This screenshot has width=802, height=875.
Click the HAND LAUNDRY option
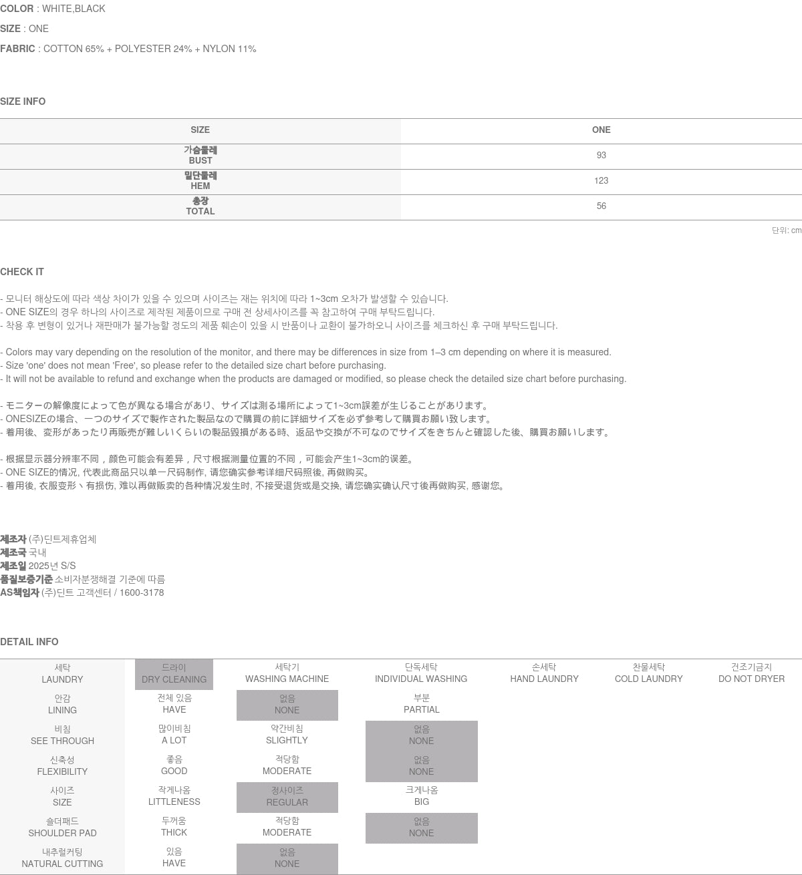tap(544, 673)
